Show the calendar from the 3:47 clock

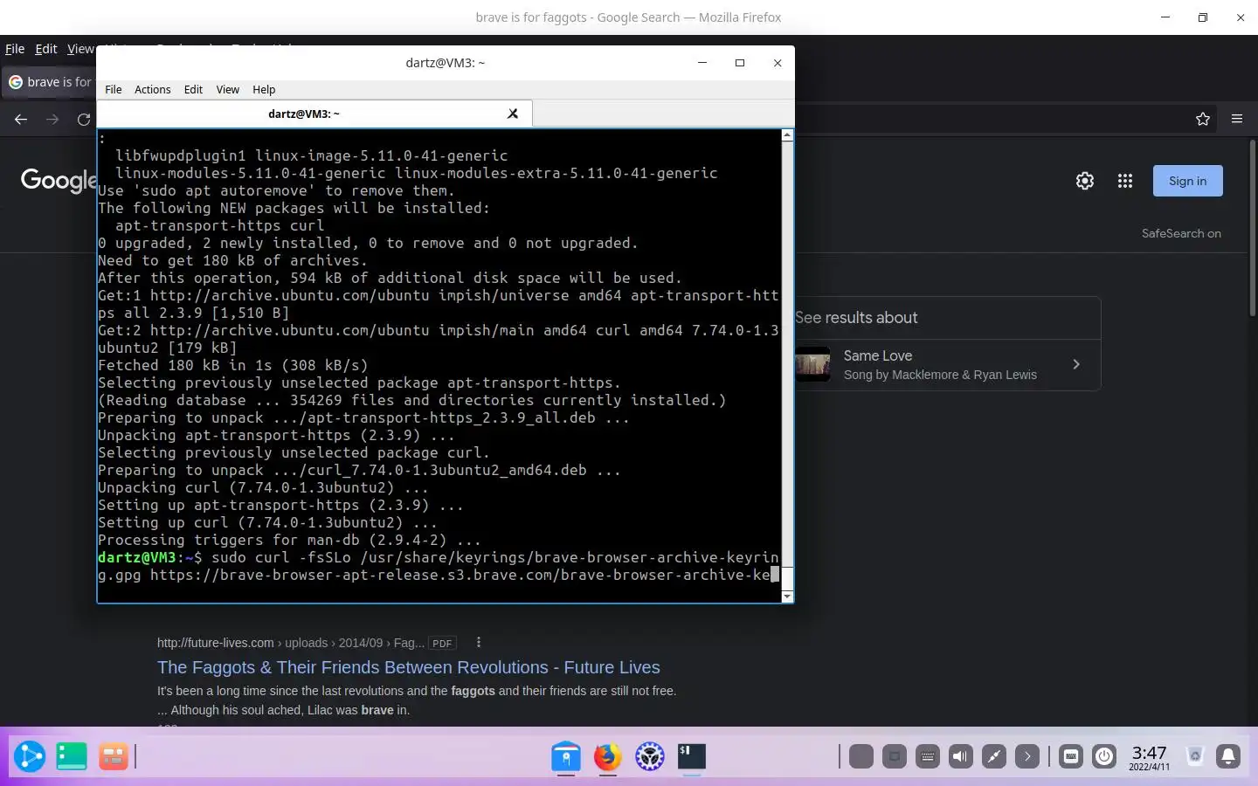1149,756
